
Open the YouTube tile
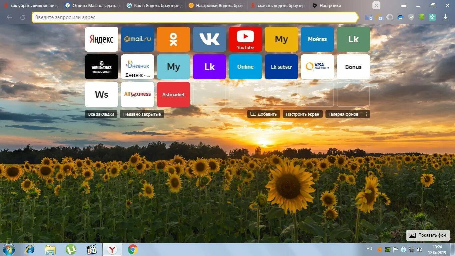pos(245,39)
